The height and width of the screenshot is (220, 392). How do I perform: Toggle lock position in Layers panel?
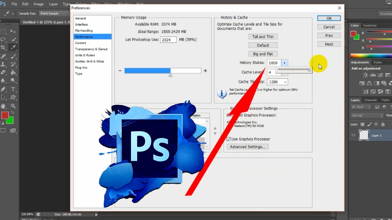click(x=376, y=124)
